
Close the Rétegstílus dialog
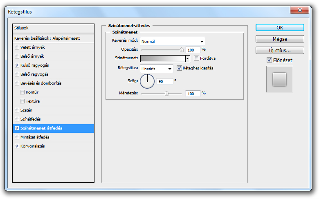coord(299,10)
